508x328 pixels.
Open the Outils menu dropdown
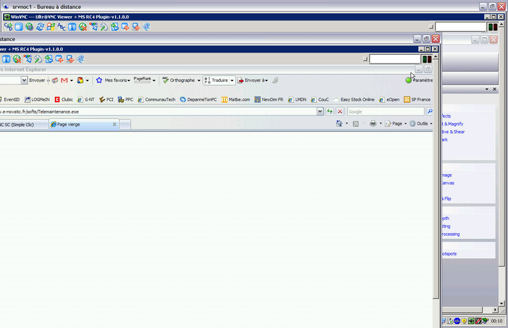pos(421,123)
